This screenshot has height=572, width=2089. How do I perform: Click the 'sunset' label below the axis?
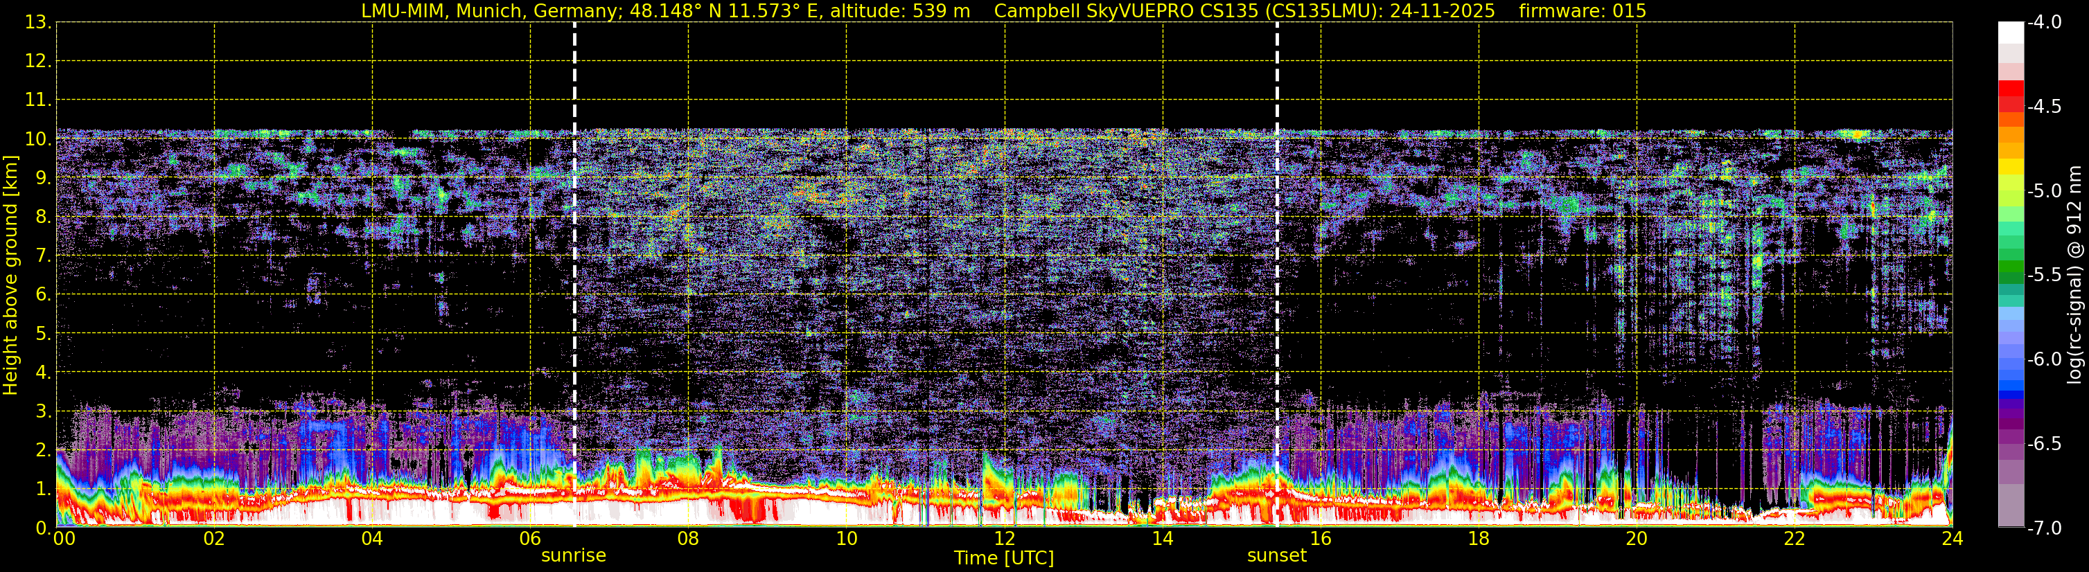(1276, 556)
